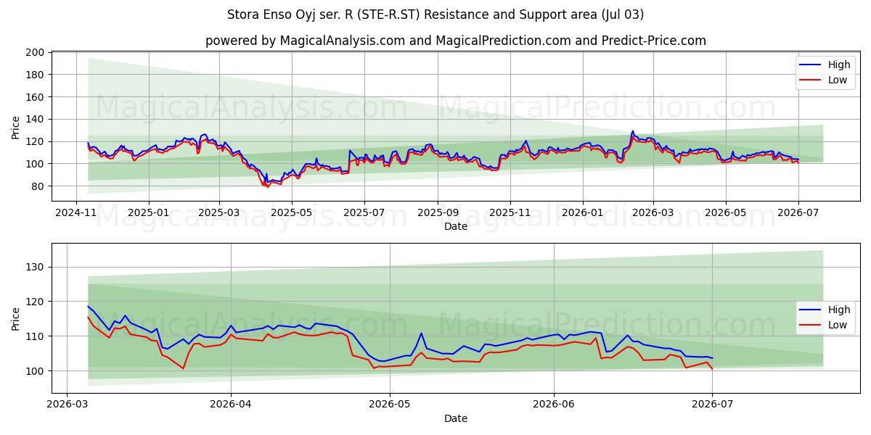Screen dimensions: 871x435
Task: Click the lower chart '120' price tick
Action: pyautogui.click(x=36, y=302)
